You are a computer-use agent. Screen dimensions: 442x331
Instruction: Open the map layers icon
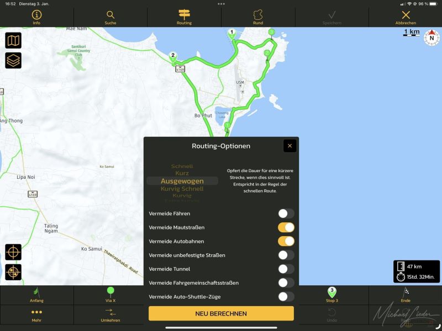(x=13, y=60)
